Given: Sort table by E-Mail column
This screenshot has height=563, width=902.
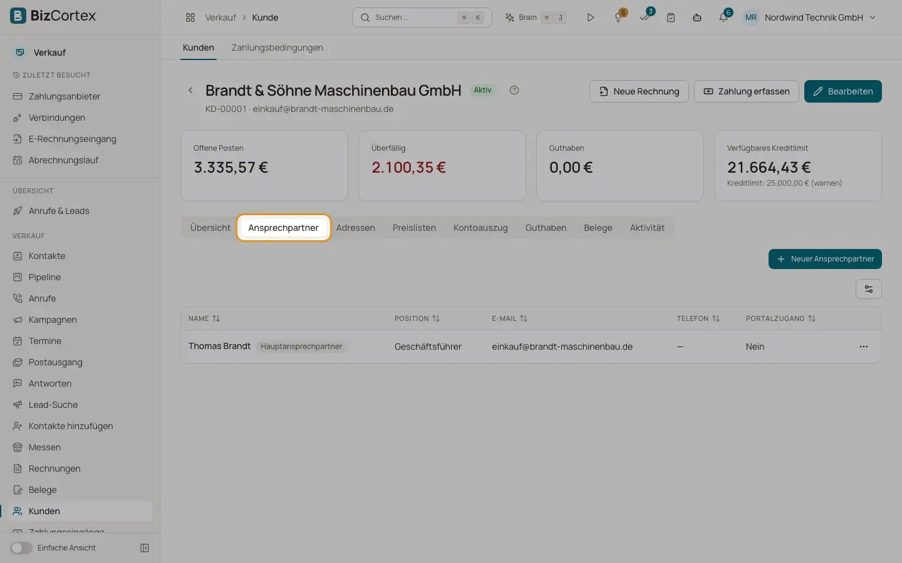Looking at the screenshot, I should click(x=510, y=318).
